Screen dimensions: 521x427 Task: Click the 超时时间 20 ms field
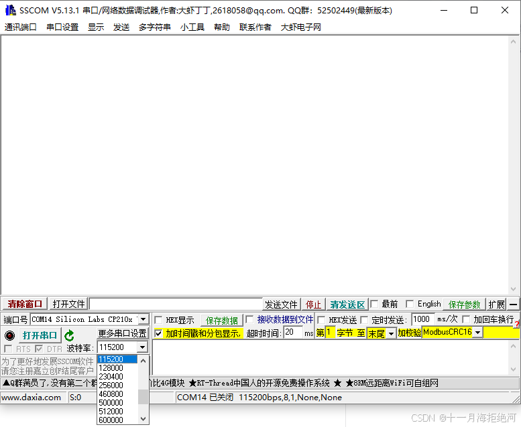tap(294, 333)
